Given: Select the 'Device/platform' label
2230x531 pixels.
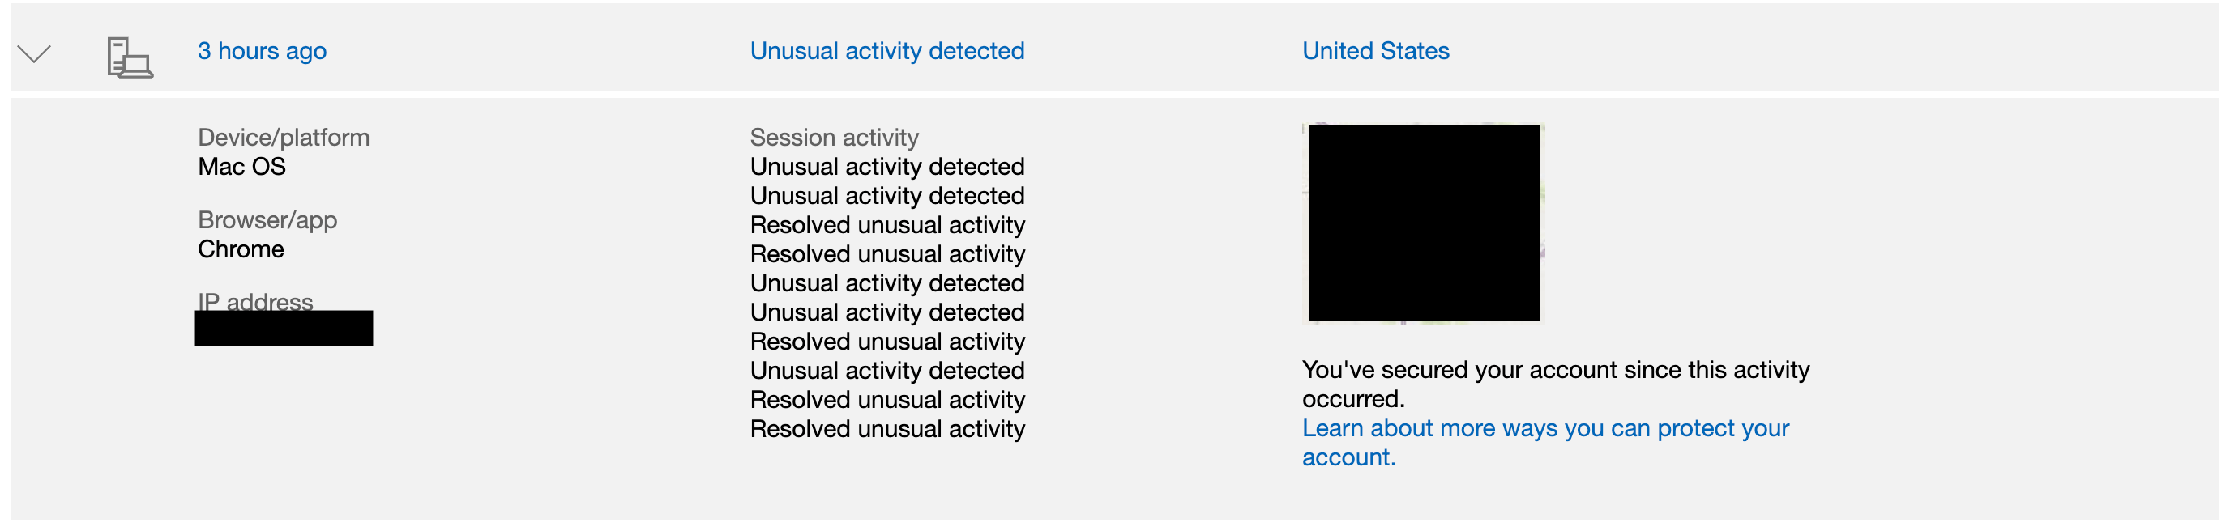Looking at the screenshot, I should point(284,138).
